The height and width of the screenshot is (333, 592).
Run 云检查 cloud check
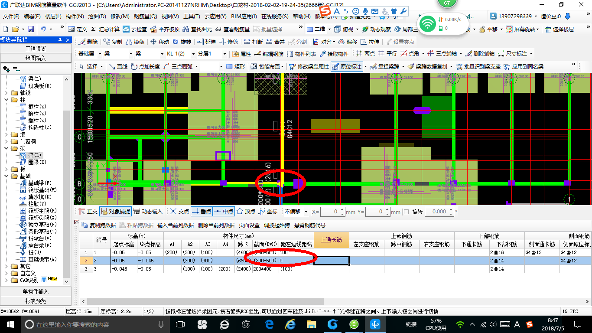pyautogui.click(x=135, y=29)
